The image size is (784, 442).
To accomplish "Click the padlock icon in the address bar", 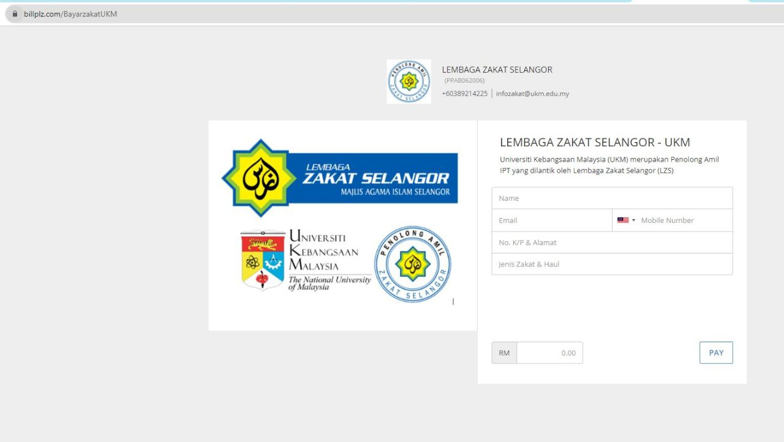I will point(15,14).
